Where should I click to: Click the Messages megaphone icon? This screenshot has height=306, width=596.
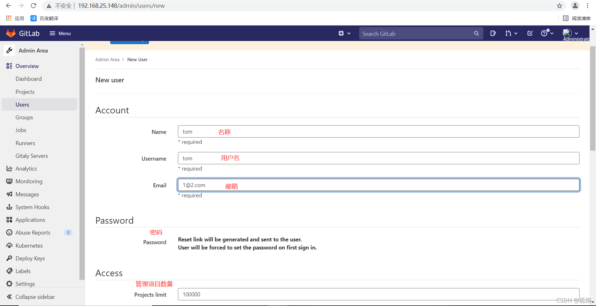point(9,194)
